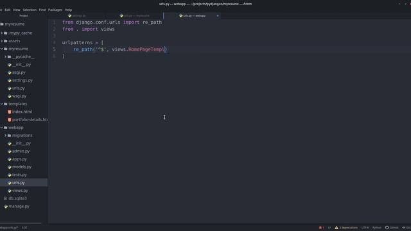Click the Python icon on urls.py — myresume tab
The width and height of the screenshot is (411, 231).
click(121, 15)
